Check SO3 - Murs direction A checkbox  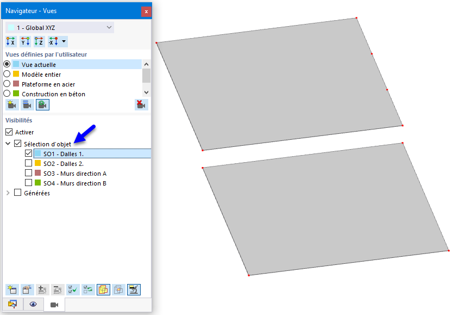pyautogui.click(x=28, y=173)
